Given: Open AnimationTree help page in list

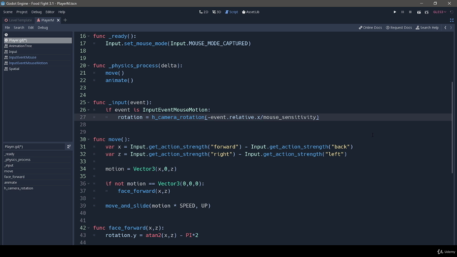Looking at the screenshot, I should click(x=38, y=46).
